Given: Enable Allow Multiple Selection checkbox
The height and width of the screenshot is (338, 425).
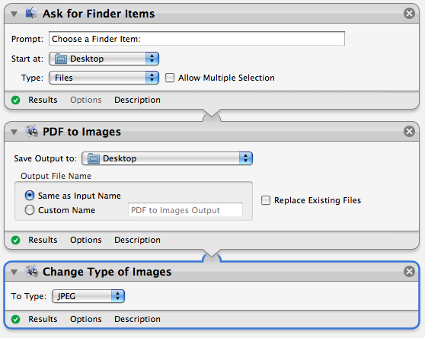Looking at the screenshot, I should (170, 78).
